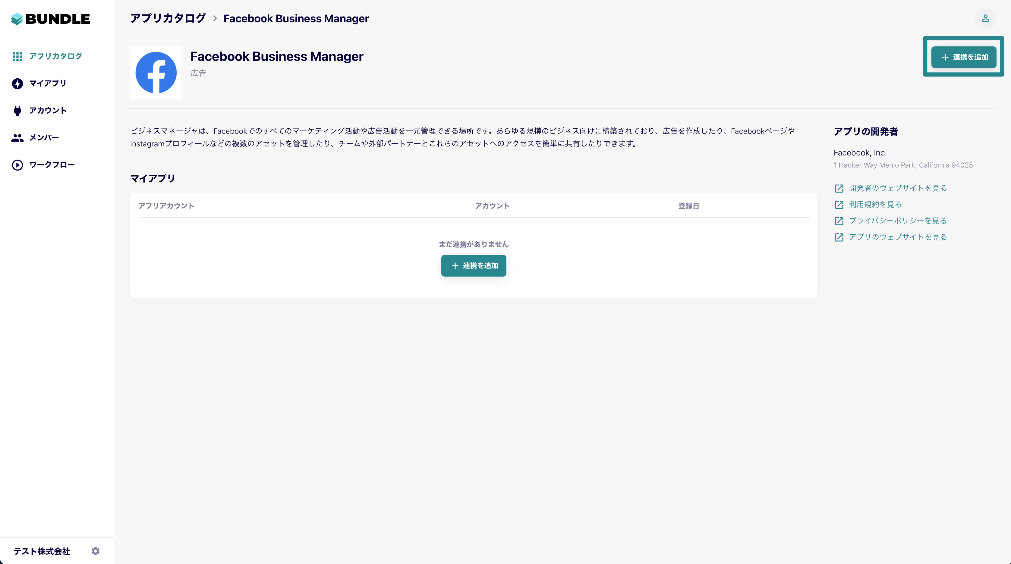Click the メンバー people icon

[17, 138]
